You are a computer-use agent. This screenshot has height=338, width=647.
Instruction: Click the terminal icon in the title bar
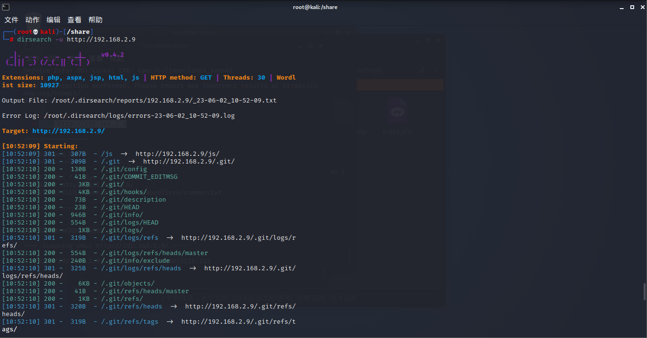click(x=5, y=7)
